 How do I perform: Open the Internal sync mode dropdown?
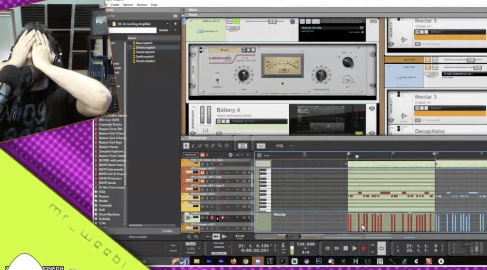tap(230, 247)
